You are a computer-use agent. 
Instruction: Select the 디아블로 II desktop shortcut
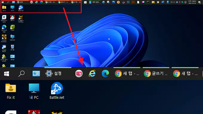coord(21,19)
